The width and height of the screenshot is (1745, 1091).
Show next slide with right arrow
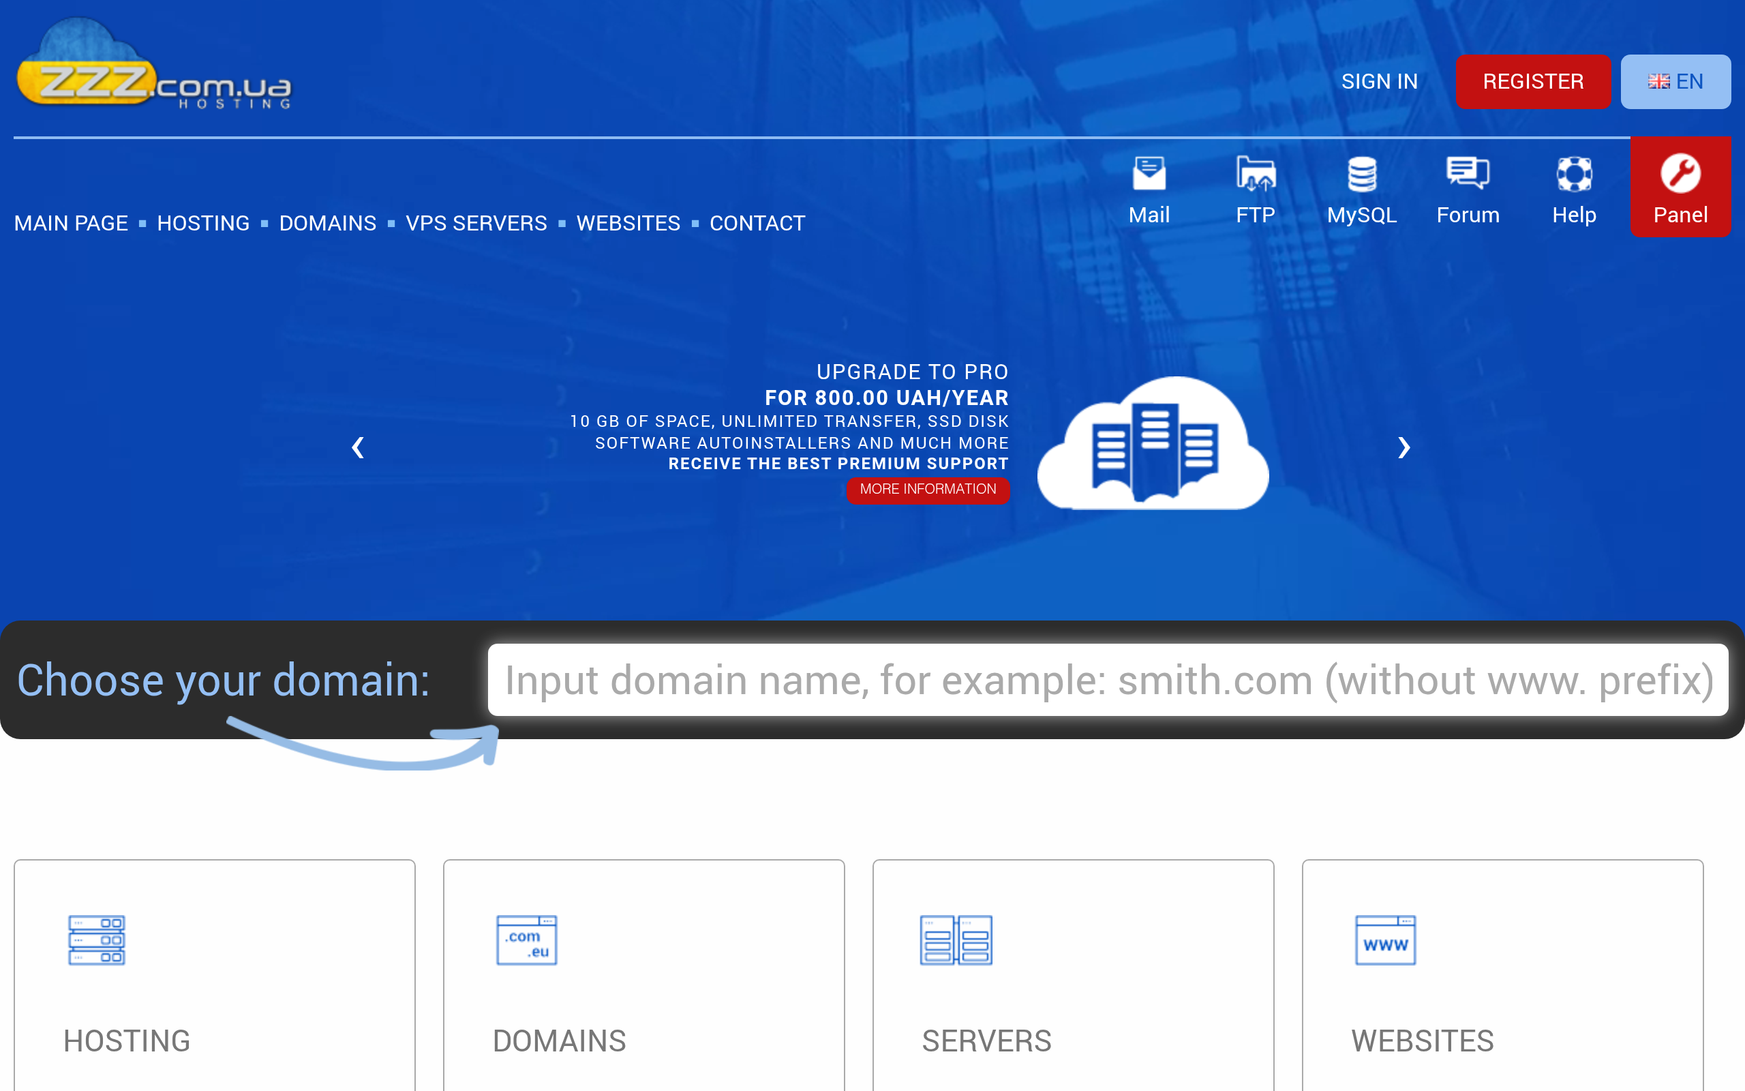[x=1403, y=447]
